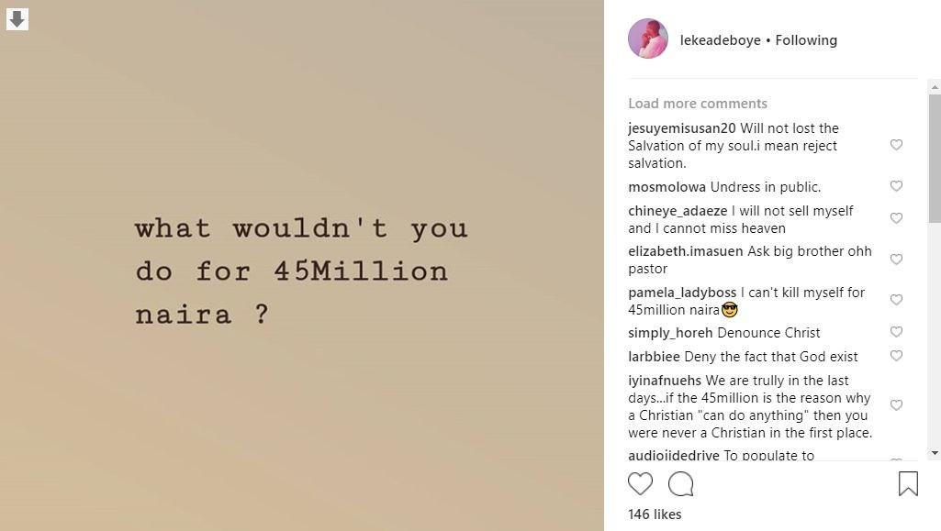Like pamela_ladyboss's comment heart

[x=896, y=300]
